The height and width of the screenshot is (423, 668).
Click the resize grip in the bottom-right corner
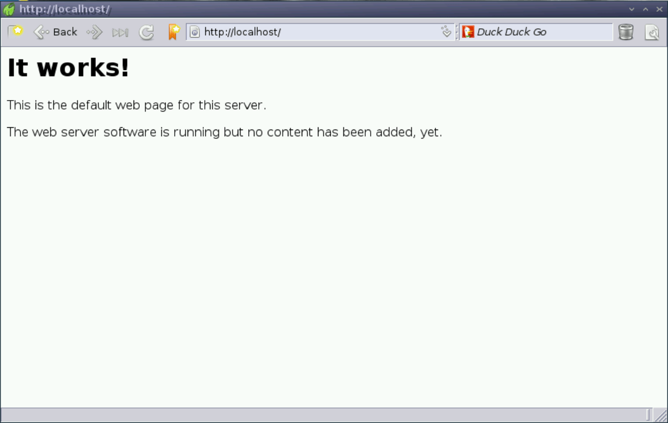tap(661, 416)
